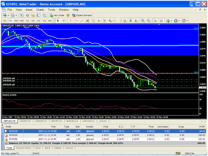Select the trendline drawing tool
The image size is (208, 156).
coord(82,21)
